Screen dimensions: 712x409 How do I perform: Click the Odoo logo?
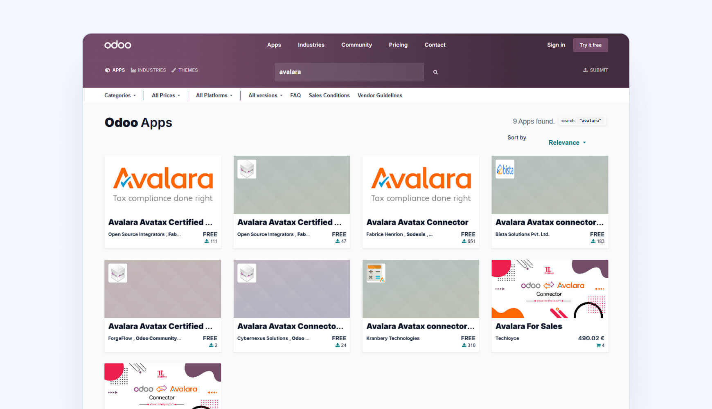(117, 45)
